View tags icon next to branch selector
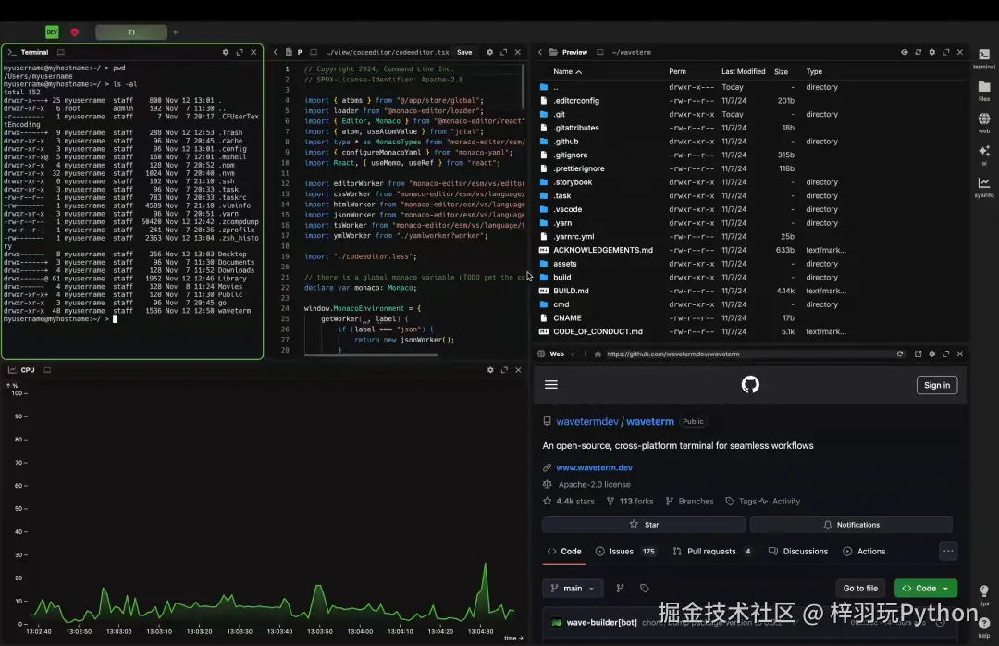999x646 pixels. click(x=644, y=588)
